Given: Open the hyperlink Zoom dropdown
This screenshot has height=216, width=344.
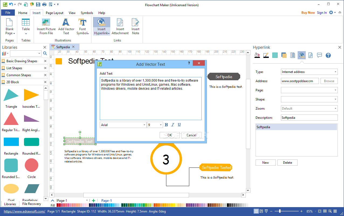Looking at the screenshot, I should (x=336, y=109).
